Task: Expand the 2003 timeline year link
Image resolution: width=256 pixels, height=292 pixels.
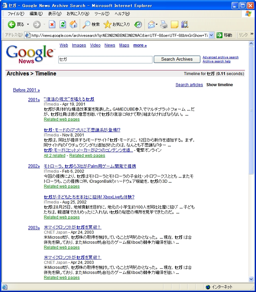Action: 34,228
